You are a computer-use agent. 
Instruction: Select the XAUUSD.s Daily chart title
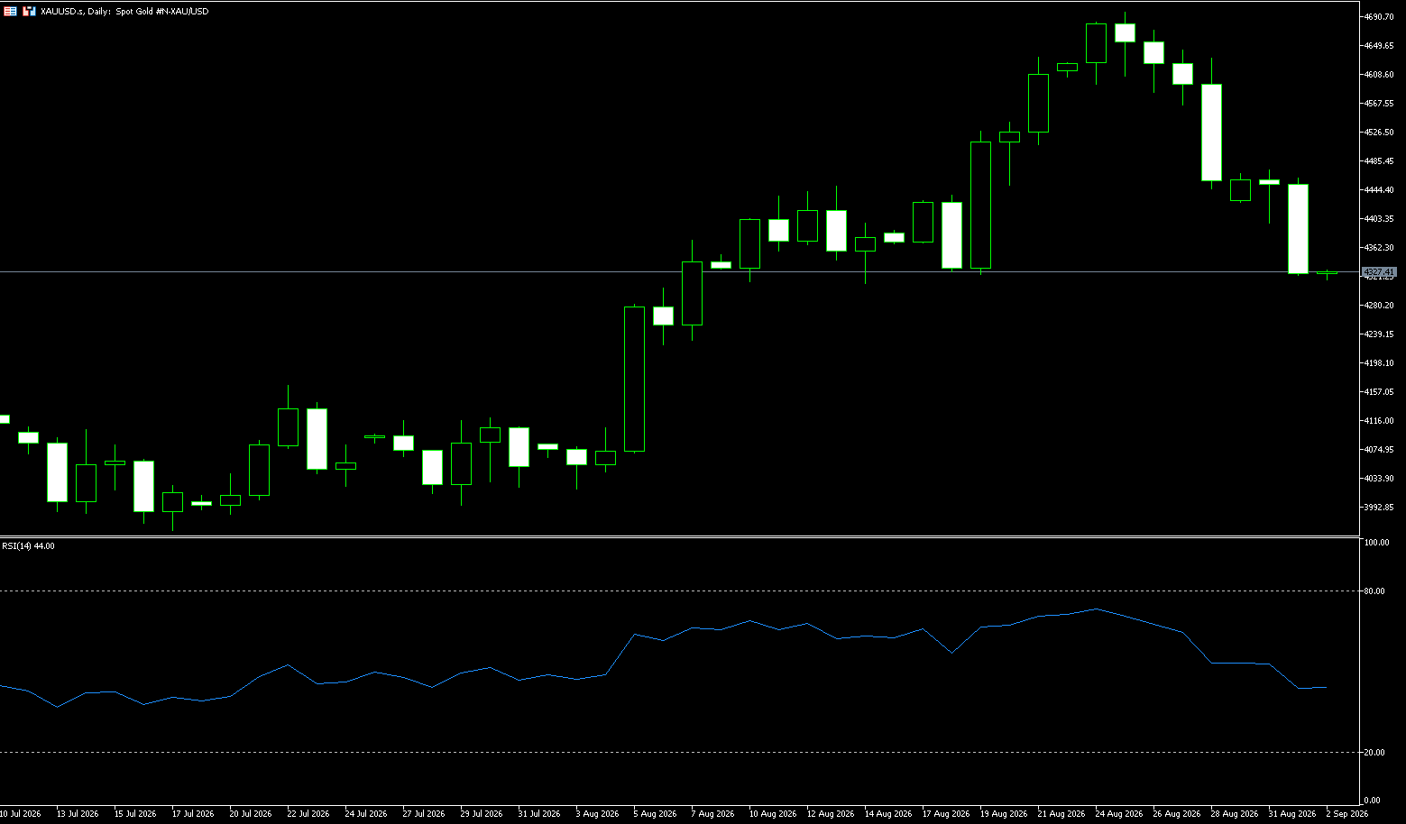pos(124,12)
